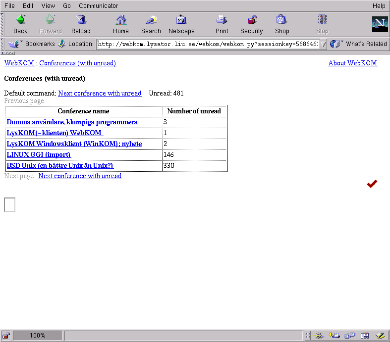Open the Security info toolbar button
The height and width of the screenshot is (342, 390).
[251, 24]
